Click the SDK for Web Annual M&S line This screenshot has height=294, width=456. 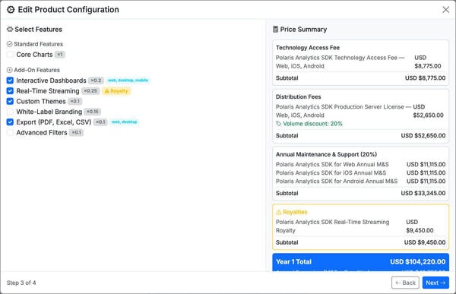point(360,165)
